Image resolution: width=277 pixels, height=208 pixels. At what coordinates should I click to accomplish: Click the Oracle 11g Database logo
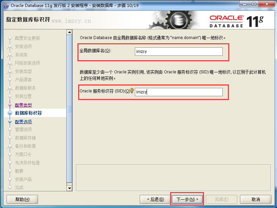coord(237,21)
